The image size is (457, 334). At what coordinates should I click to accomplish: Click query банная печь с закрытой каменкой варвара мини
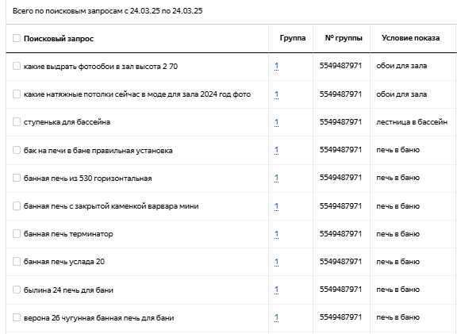[111, 206]
